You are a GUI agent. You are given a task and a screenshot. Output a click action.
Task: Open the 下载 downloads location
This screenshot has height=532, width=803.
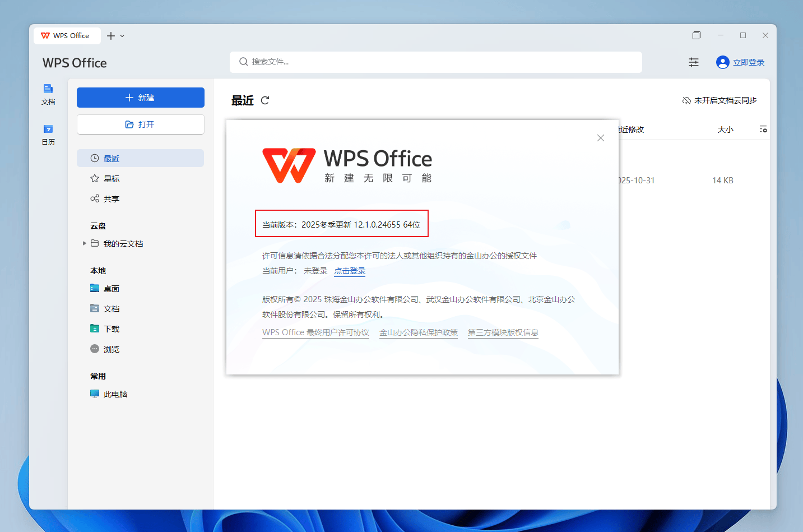tap(111, 329)
